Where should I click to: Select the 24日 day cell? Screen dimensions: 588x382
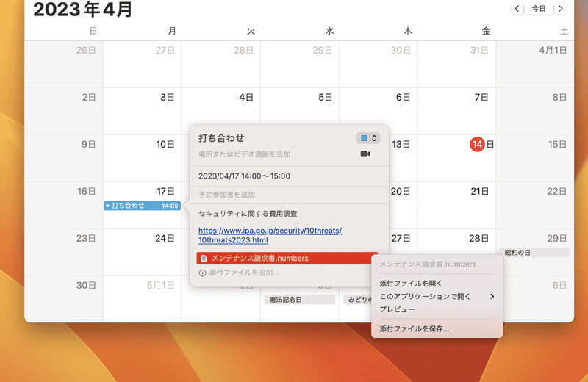coord(143,252)
